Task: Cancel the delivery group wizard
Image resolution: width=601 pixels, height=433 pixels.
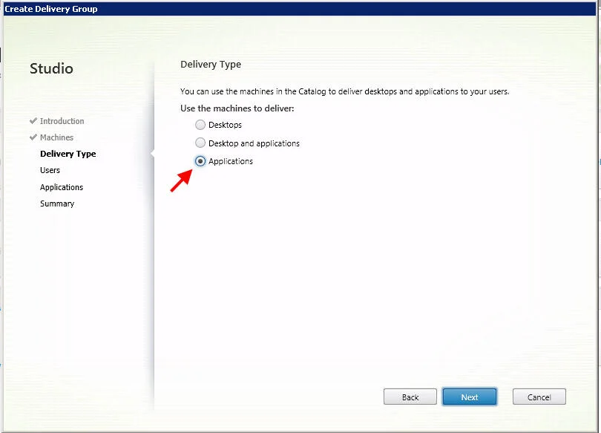Action: pyautogui.click(x=539, y=397)
